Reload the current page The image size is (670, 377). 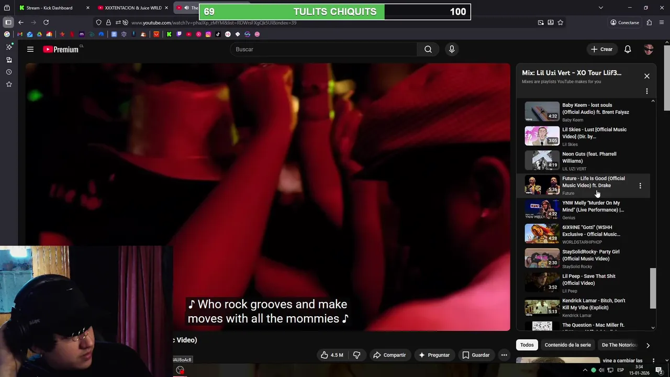[x=46, y=23]
